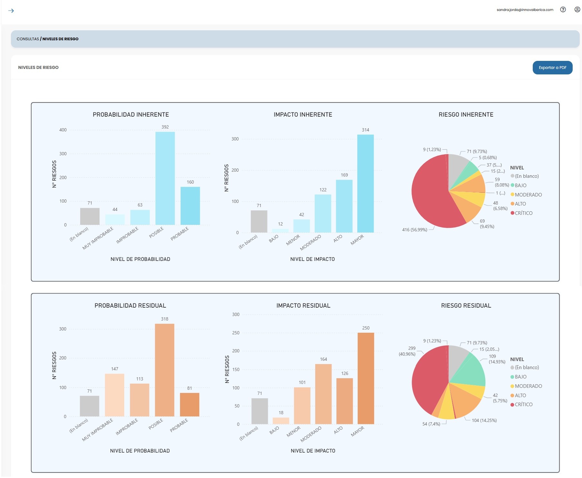This screenshot has width=582, height=478.
Task: Select the 392 POSIBLE bar in Probabilidad Inherente
Action: 165,178
